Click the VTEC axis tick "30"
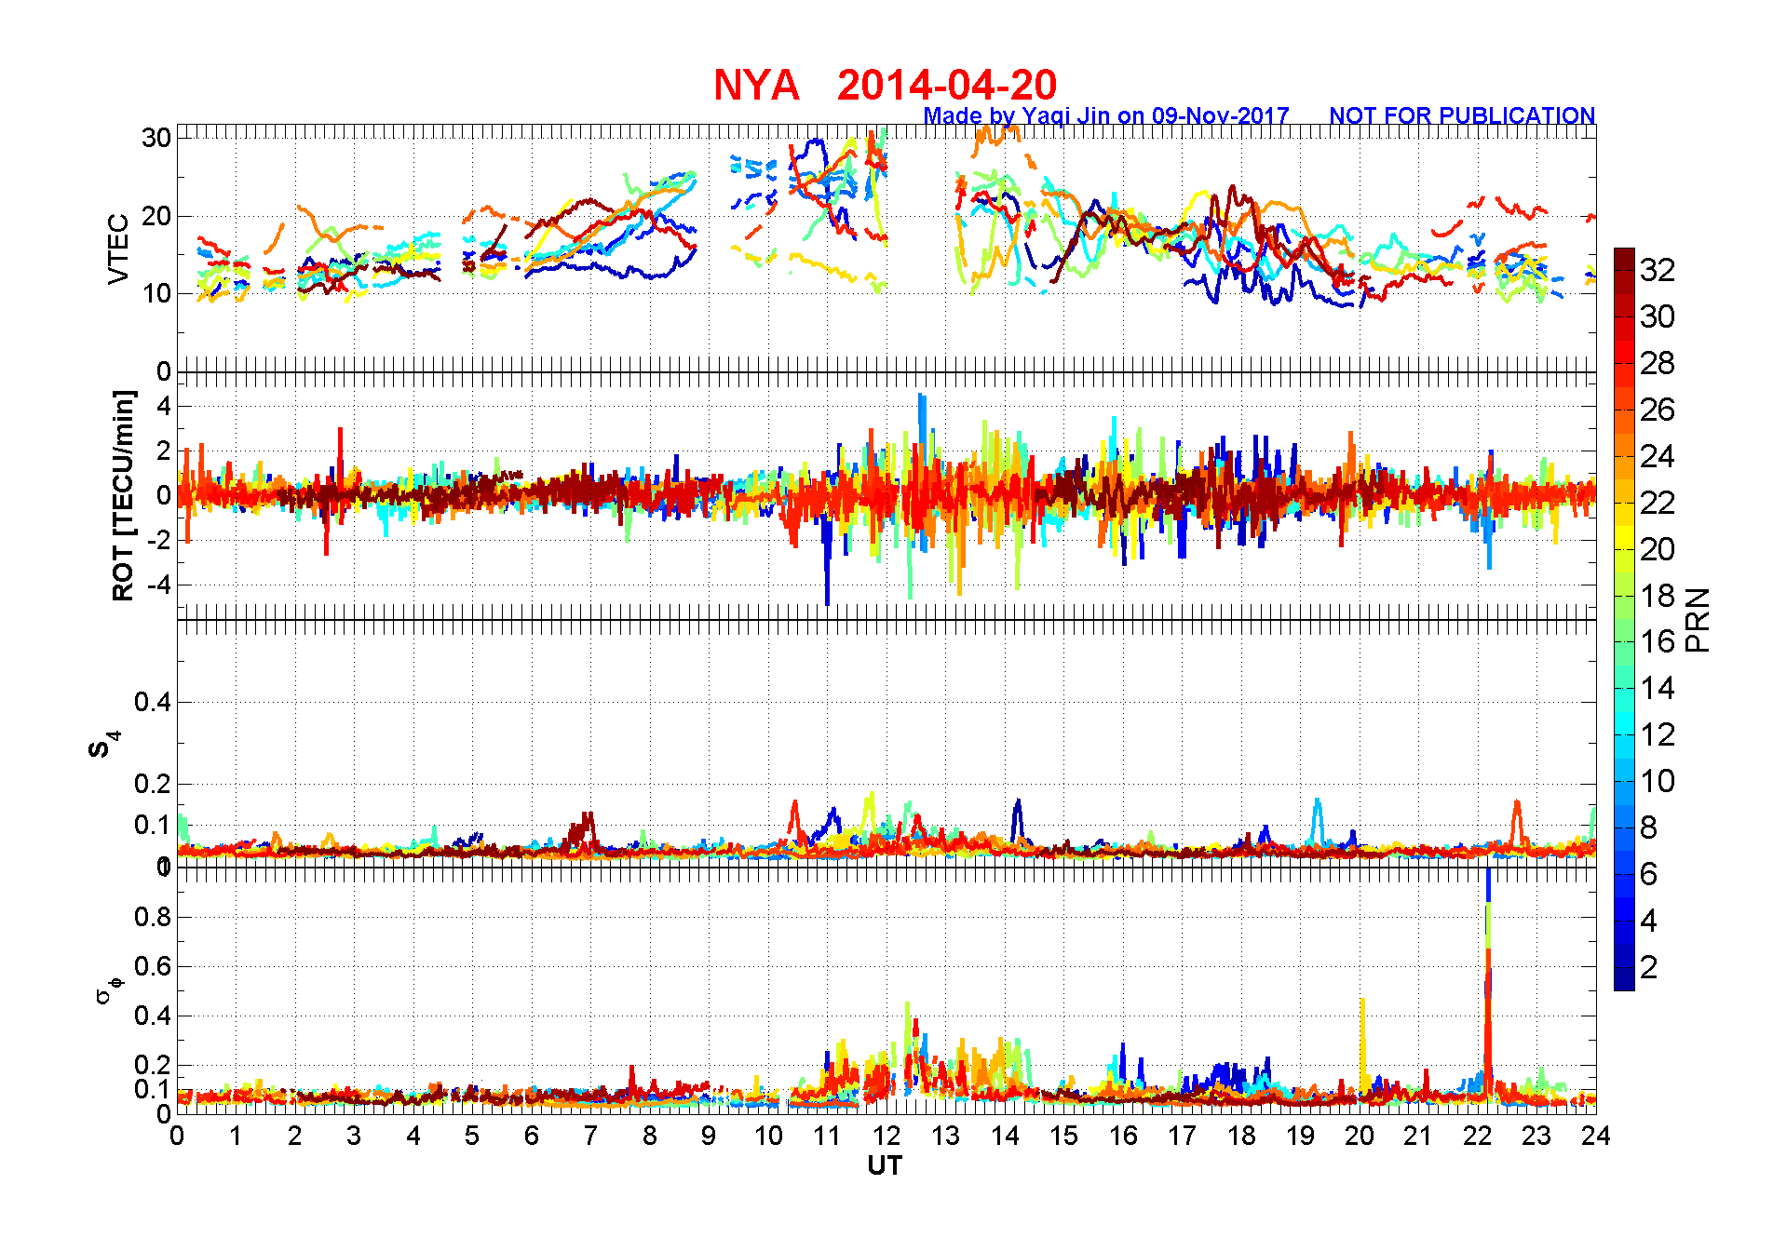The image size is (1773, 1238). (156, 138)
